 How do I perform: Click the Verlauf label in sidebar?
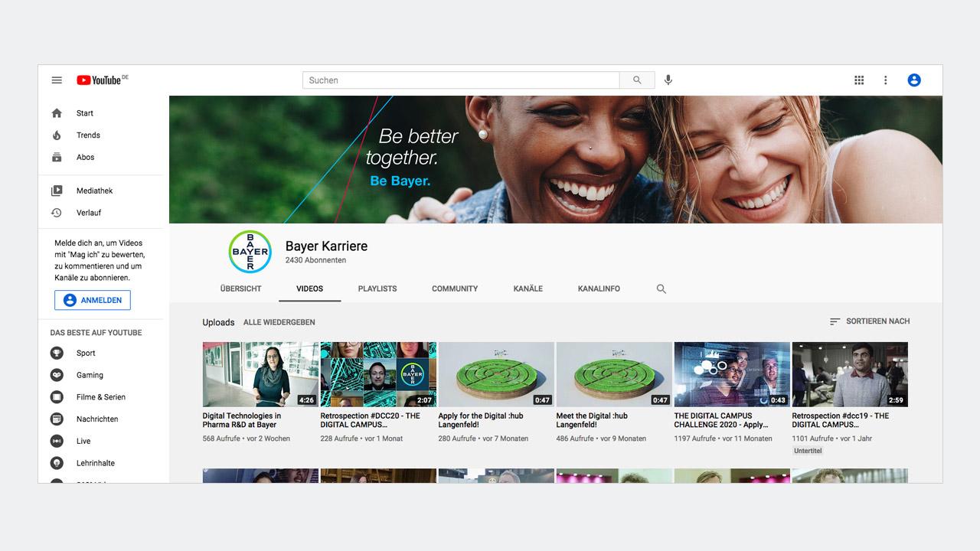[89, 213]
